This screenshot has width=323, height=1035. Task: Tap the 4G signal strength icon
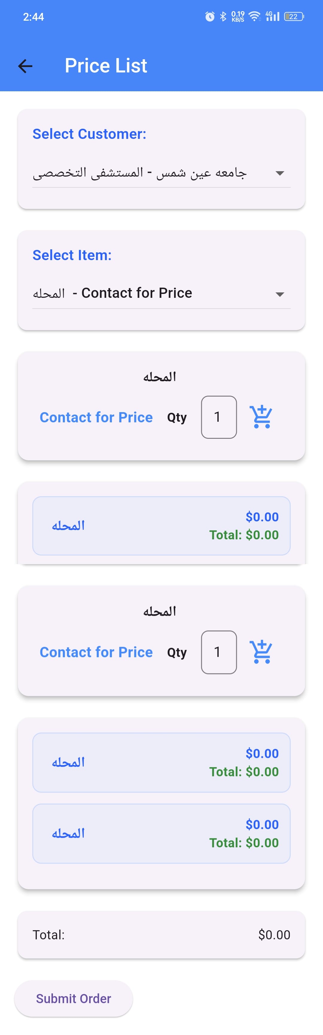pyautogui.click(x=272, y=16)
